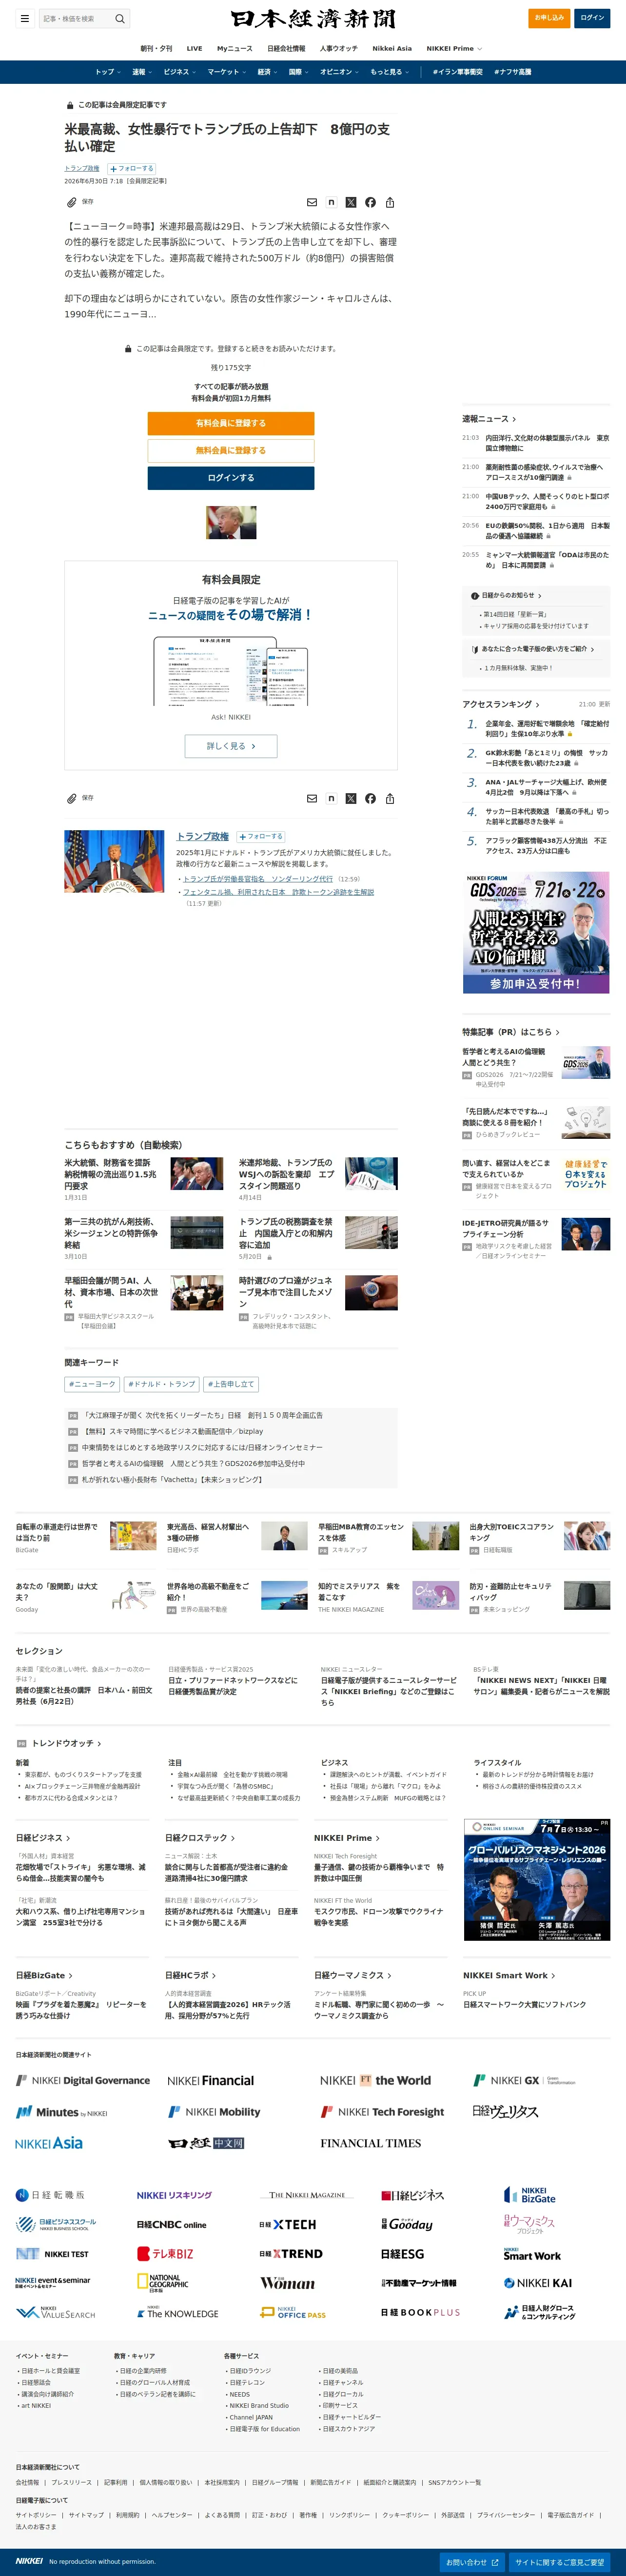Share to Facebook using icon under the headline

(370, 202)
